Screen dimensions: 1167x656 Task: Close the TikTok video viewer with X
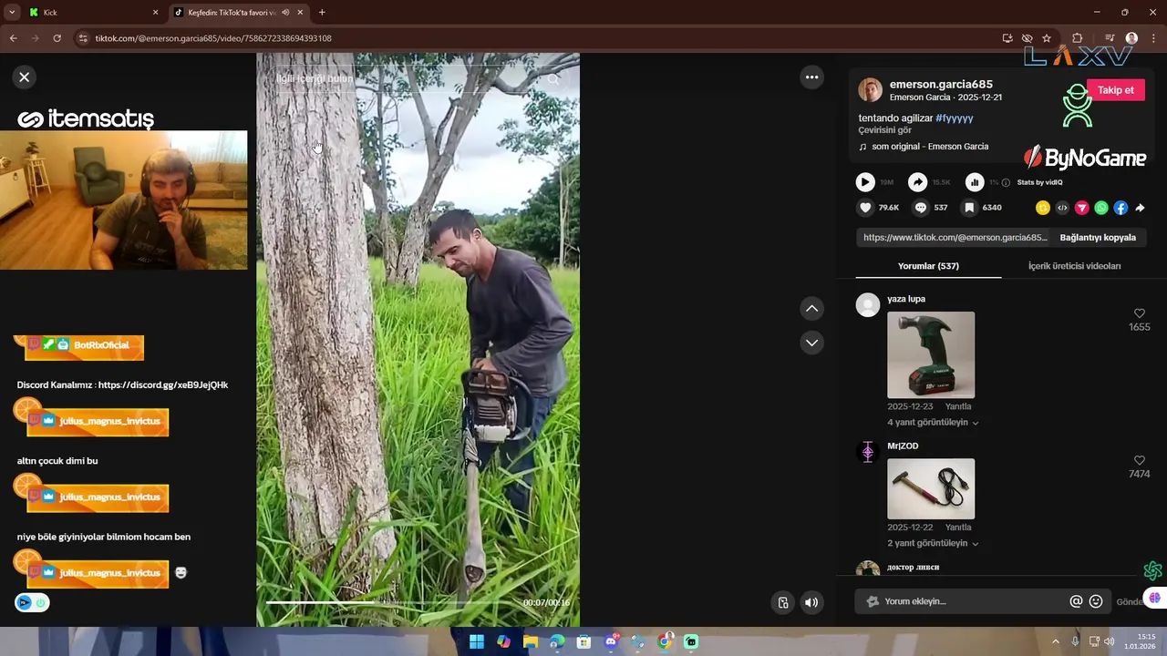(25, 77)
